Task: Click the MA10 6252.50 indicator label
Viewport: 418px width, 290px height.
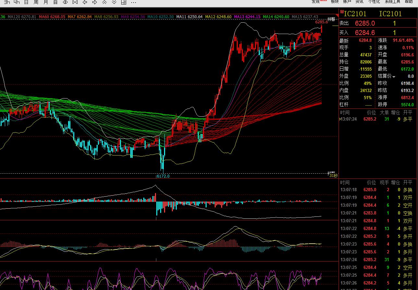Action: 161,17
